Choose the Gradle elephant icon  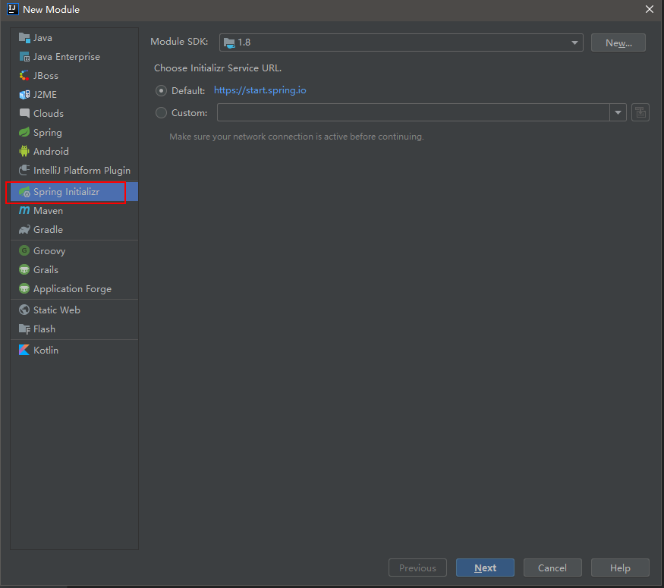(24, 229)
